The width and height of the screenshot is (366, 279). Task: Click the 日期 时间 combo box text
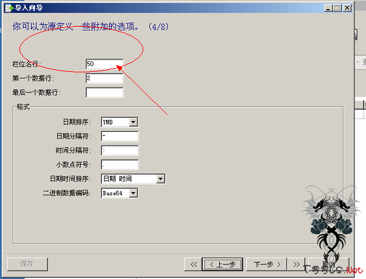(x=118, y=179)
